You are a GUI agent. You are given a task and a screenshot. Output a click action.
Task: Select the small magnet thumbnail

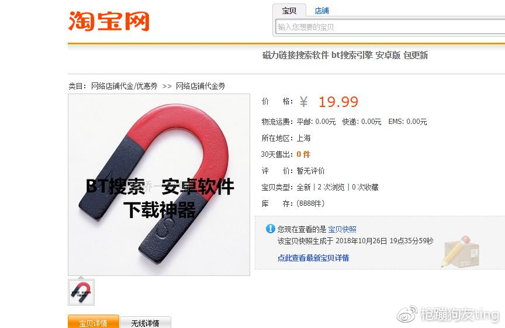pos(81,292)
